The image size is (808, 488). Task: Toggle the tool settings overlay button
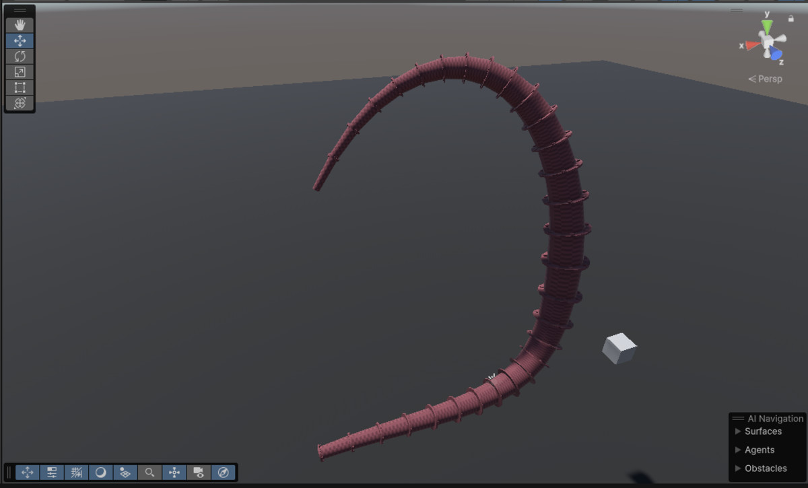pyautogui.click(x=52, y=473)
